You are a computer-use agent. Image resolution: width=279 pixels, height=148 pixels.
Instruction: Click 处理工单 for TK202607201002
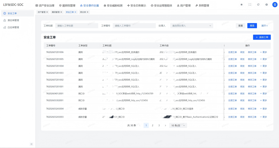coord(232,80)
